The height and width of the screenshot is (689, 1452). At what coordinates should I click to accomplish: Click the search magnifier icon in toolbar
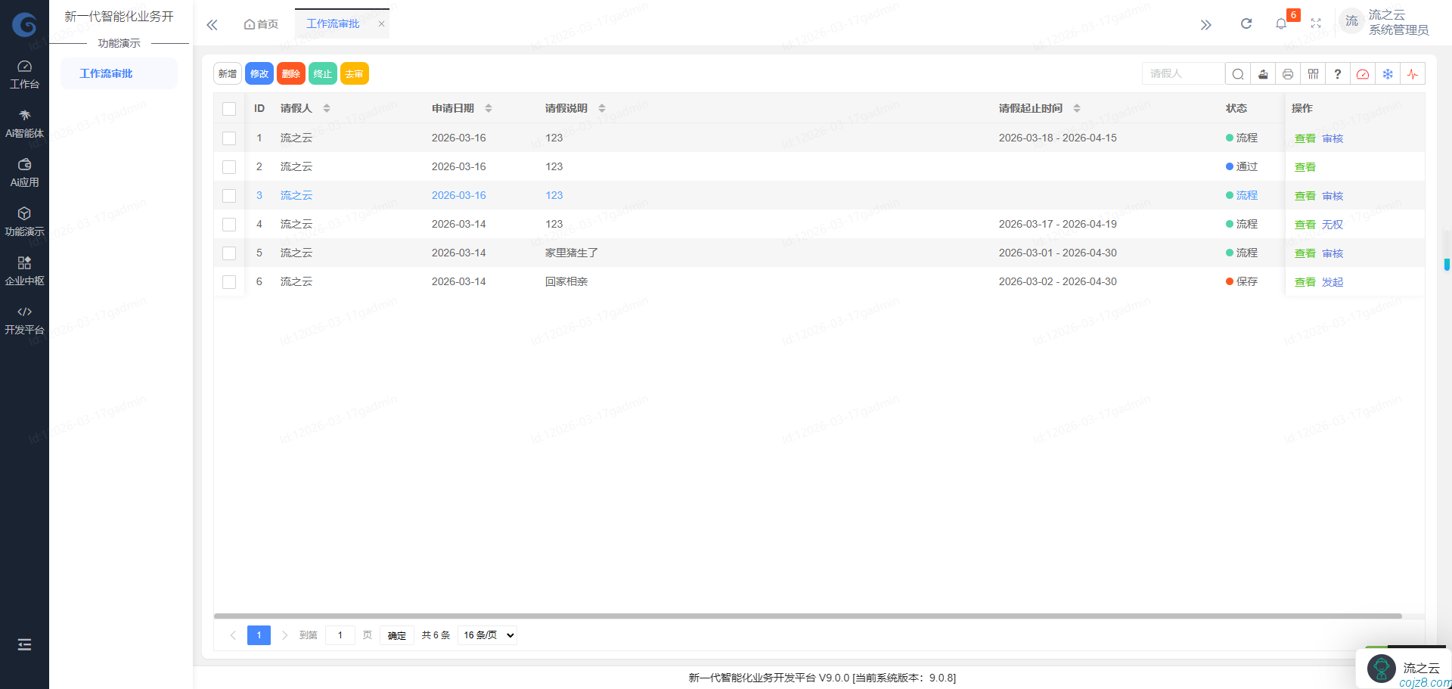pos(1237,74)
